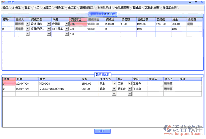This screenshot has width=206, height=139.
Task: Click the highlighted 核减本金 cell with 0.00
Action: coord(78,24)
